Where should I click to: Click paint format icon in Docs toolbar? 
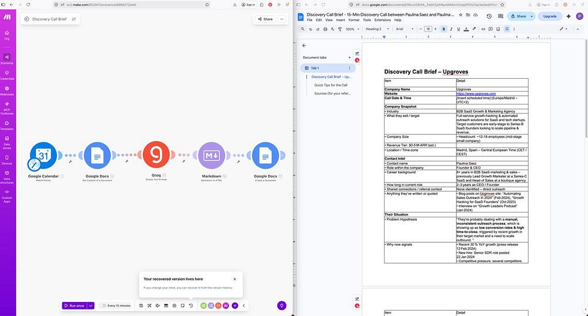(340, 29)
